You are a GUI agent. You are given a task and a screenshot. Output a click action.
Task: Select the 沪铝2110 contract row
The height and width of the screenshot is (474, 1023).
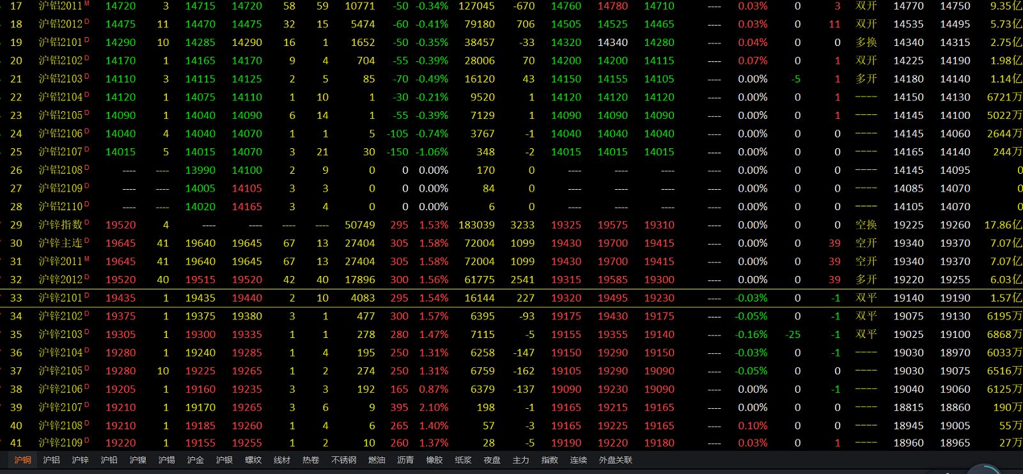click(x=61, y=207)
